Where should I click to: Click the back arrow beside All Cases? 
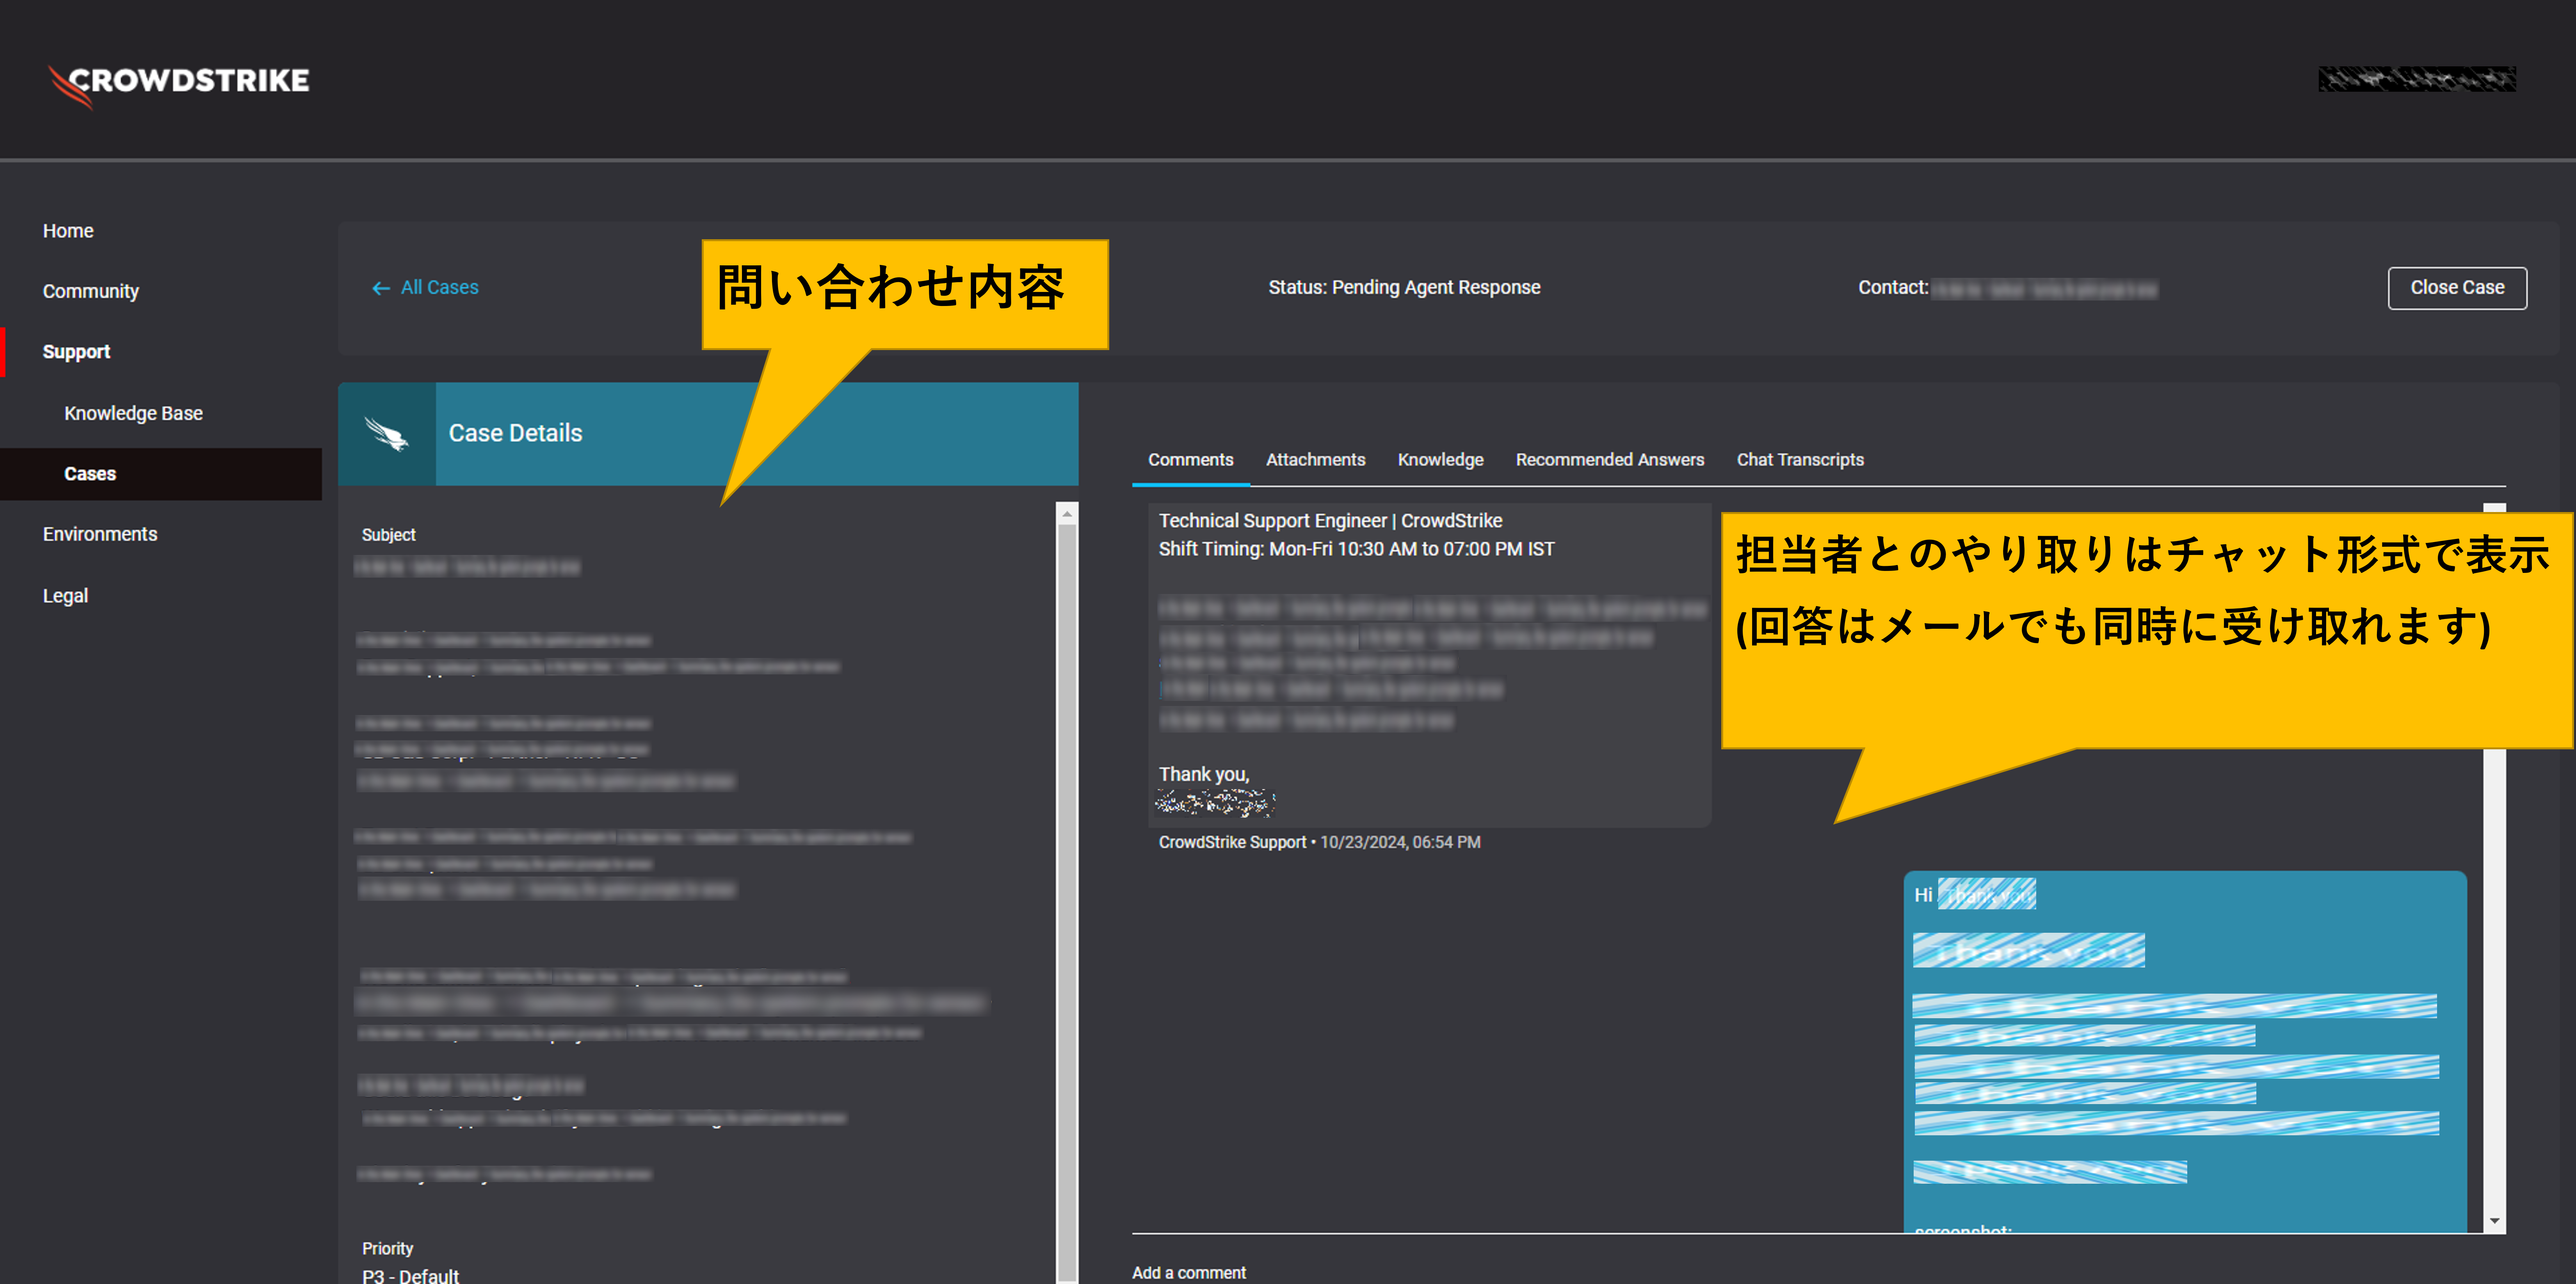380,288
